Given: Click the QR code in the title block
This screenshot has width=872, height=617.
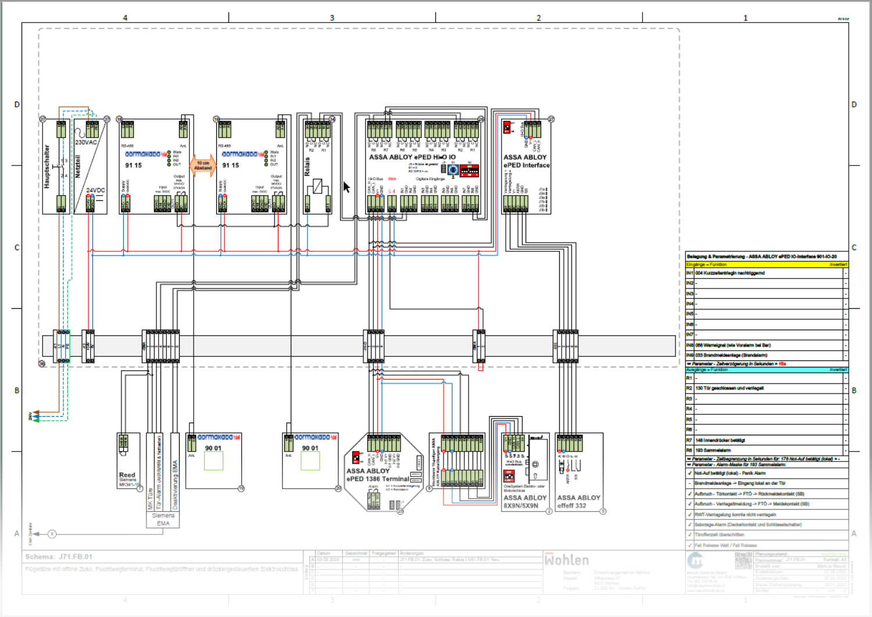Looking at the screenshot, I should pos(743,561).
